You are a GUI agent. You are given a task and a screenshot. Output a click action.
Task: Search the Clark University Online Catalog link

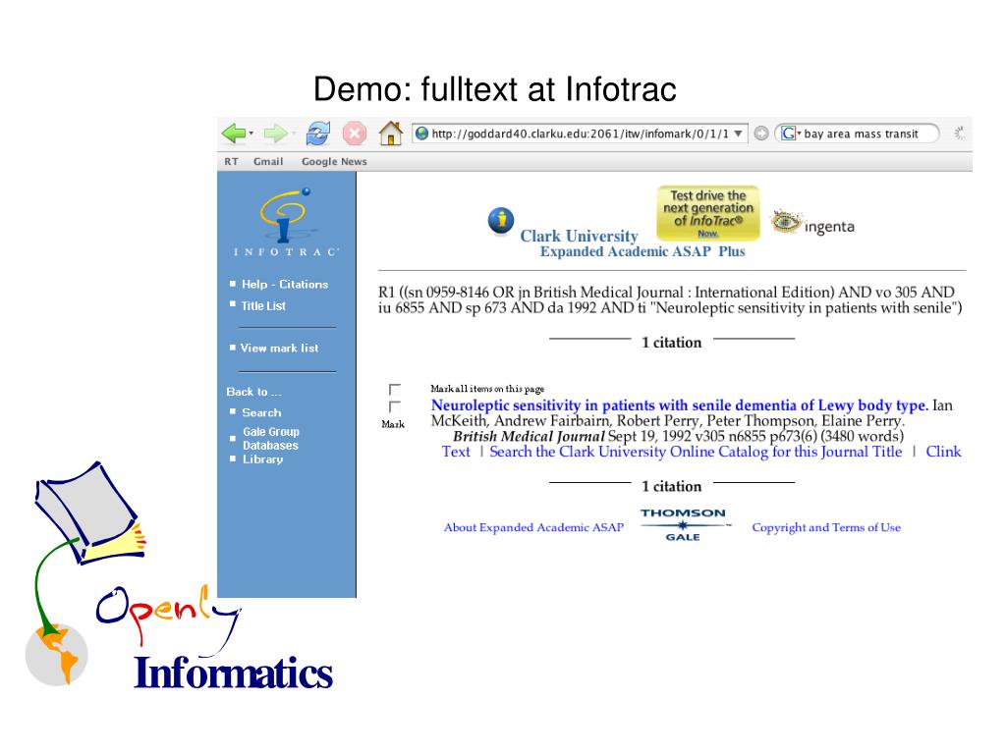point(696,452)
